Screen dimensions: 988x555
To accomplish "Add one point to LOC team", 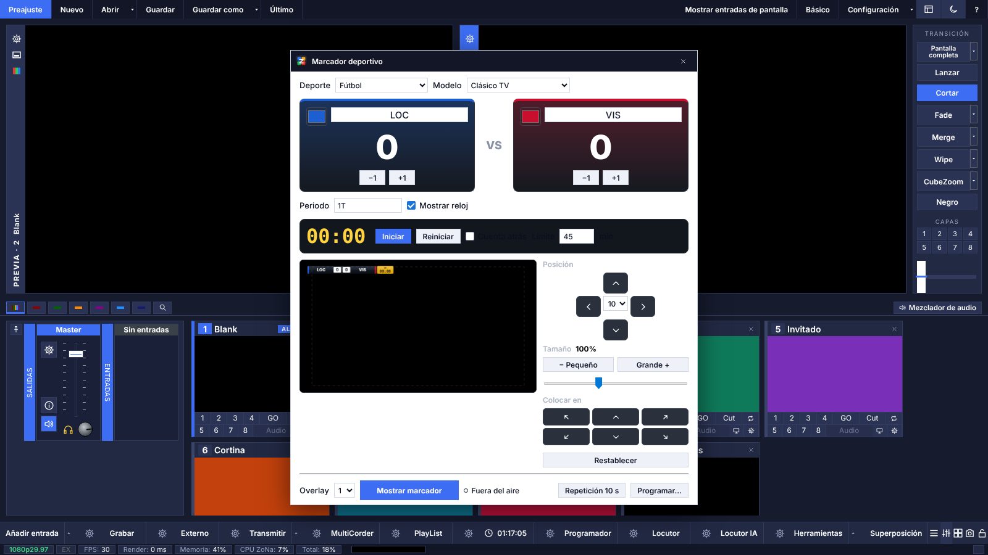I will pos(402,178).
